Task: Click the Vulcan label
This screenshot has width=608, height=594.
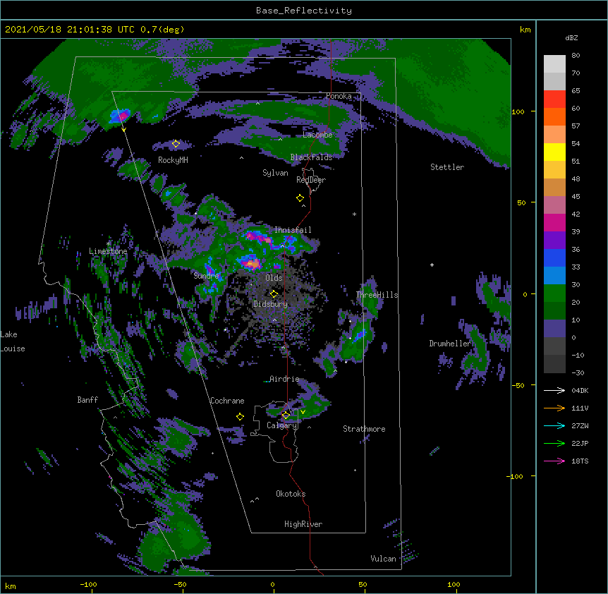Action: point(383,559)
